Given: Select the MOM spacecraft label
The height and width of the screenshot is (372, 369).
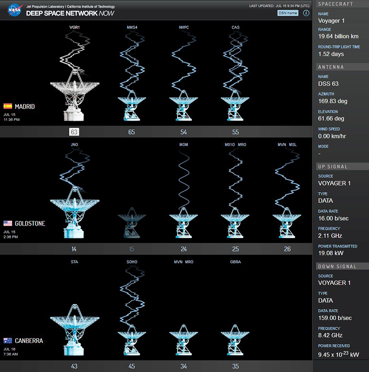Looking at the screenshot, I should click(184, 144).
